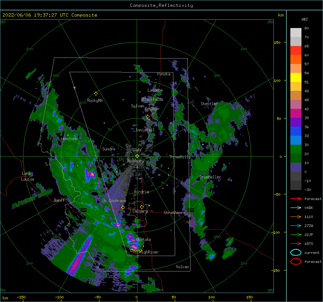This screenshot has height=302, width=323.
Task: Click the bright green swatch between 30 and 20
Action: (x=296, y=149)
